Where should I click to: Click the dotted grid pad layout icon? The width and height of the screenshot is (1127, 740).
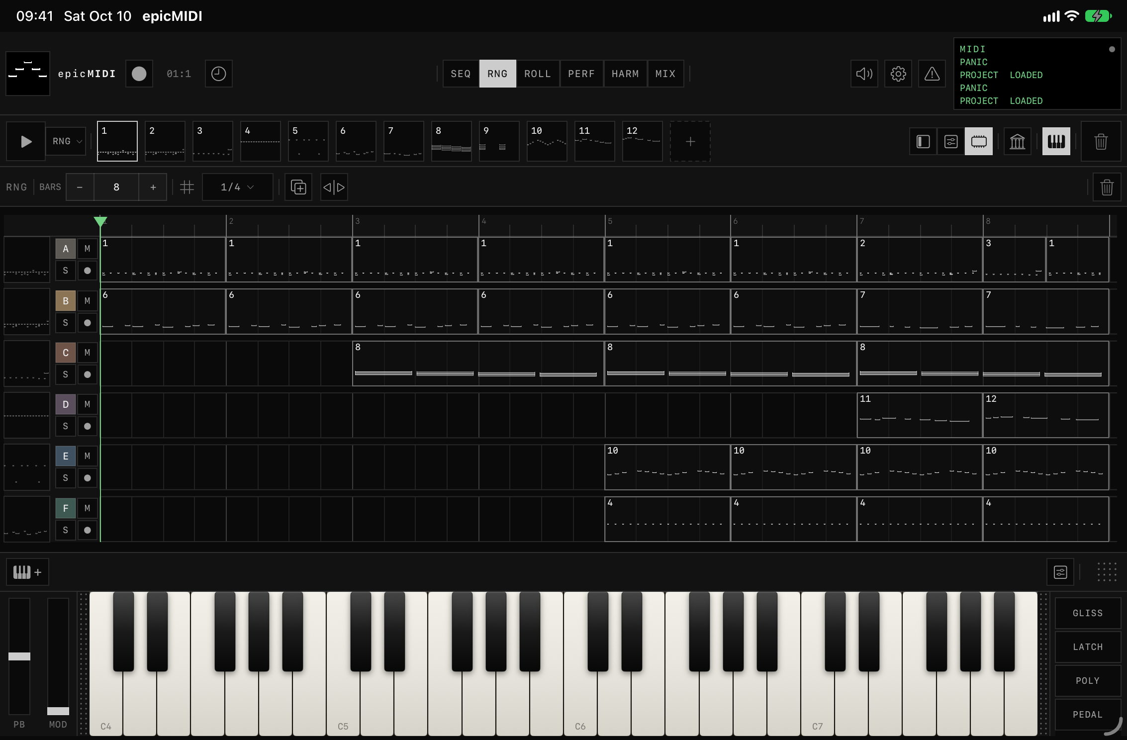(x=1107, y=572)
